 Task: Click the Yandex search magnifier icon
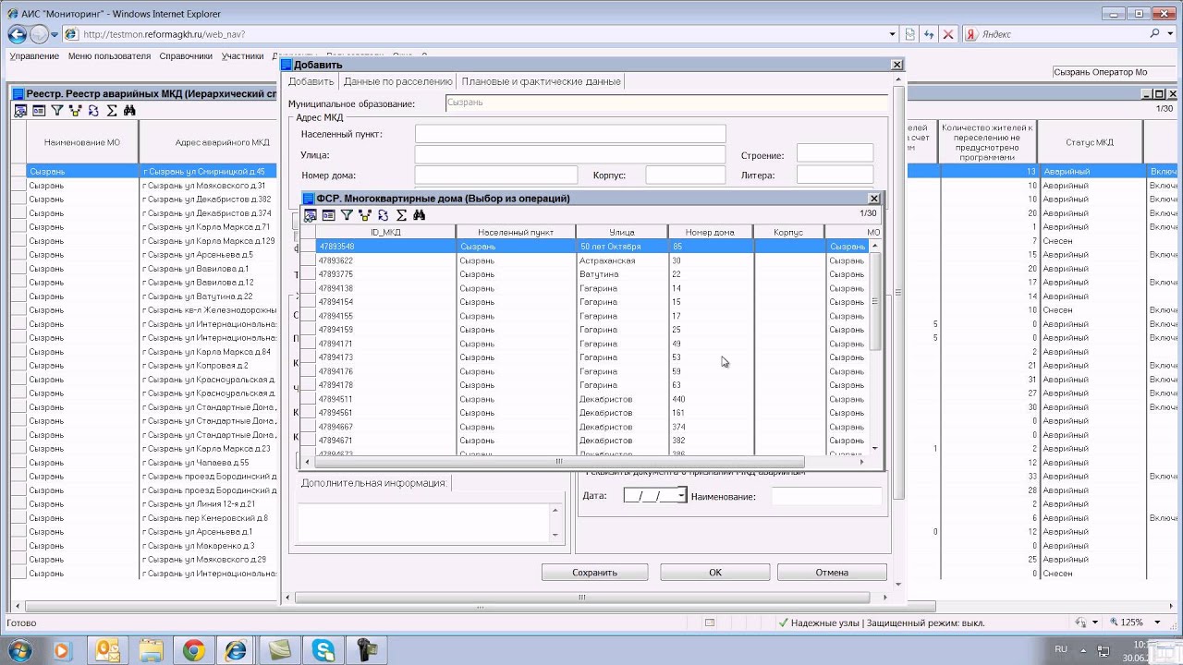coord(1156,34)
